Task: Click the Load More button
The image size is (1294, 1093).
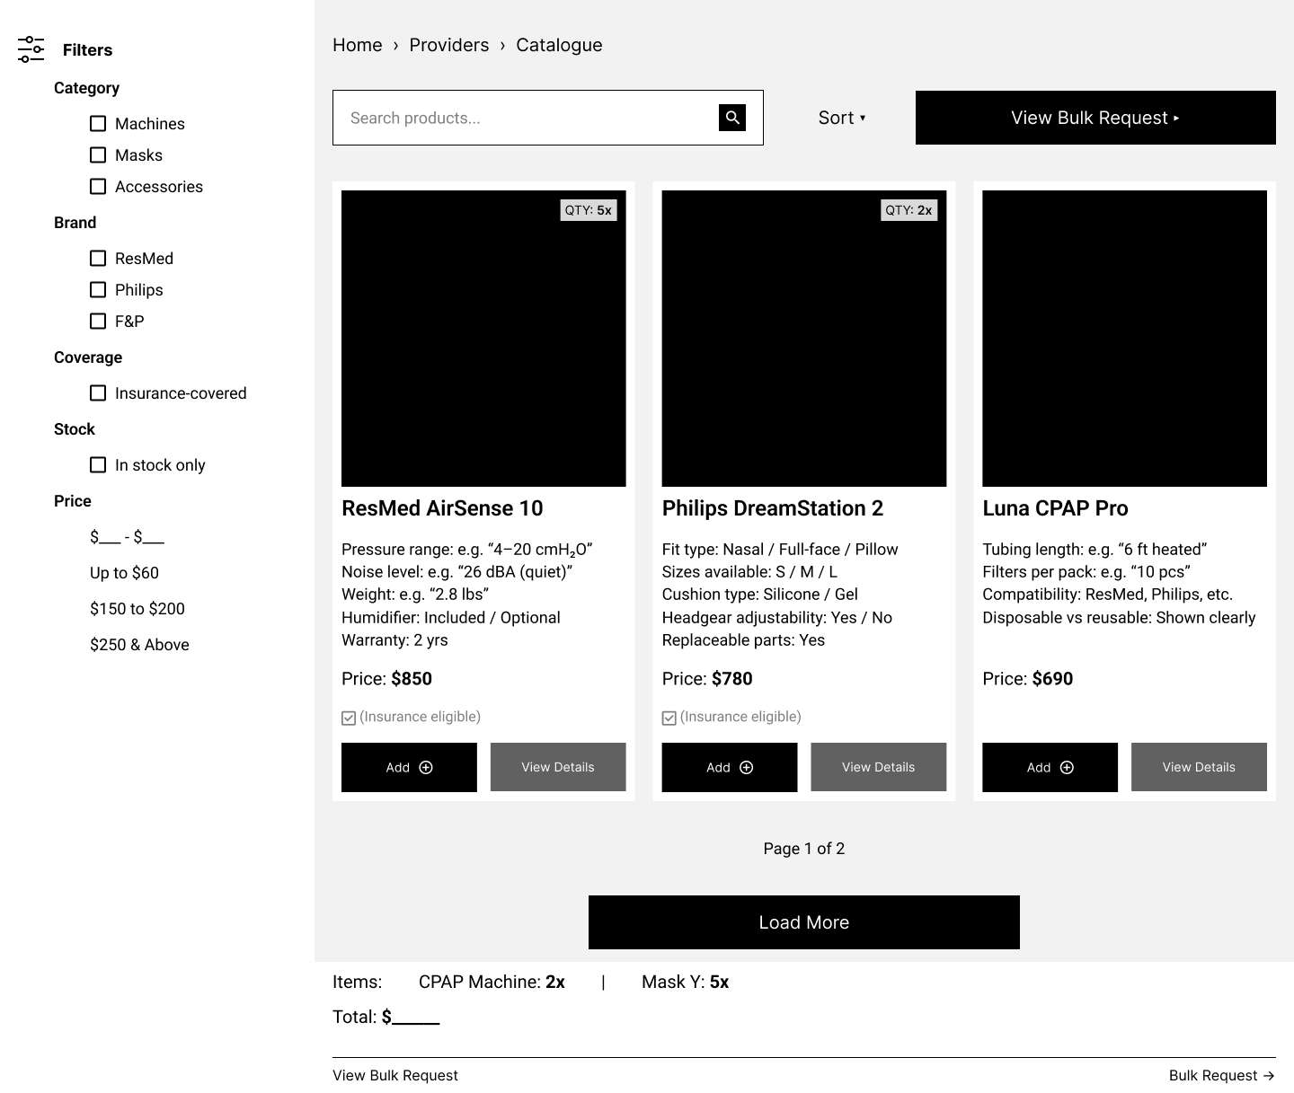Action: tap(804, 922)
